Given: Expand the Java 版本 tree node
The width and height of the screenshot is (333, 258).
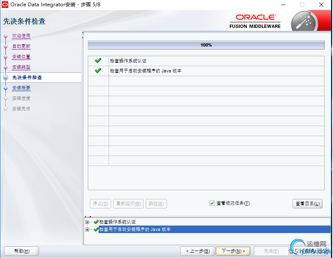Looking at the screenshot, I should click(x=87, y=229).
